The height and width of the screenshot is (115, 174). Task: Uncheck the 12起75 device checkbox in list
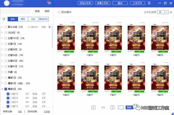pos(8,102)
